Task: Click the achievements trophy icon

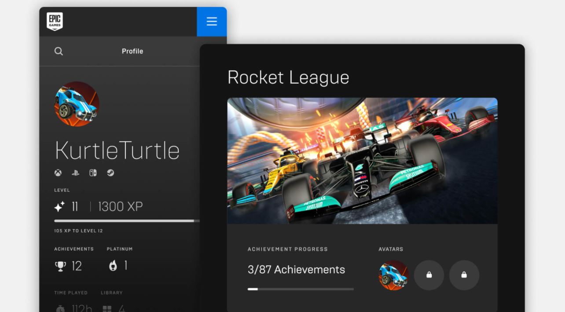Action: pos(60,266)
